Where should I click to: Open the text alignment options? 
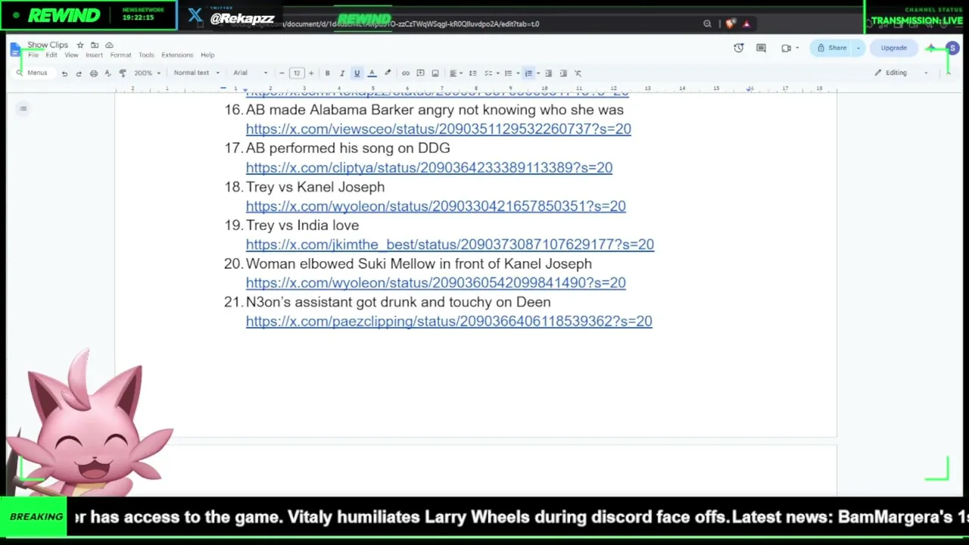point(455,73)
